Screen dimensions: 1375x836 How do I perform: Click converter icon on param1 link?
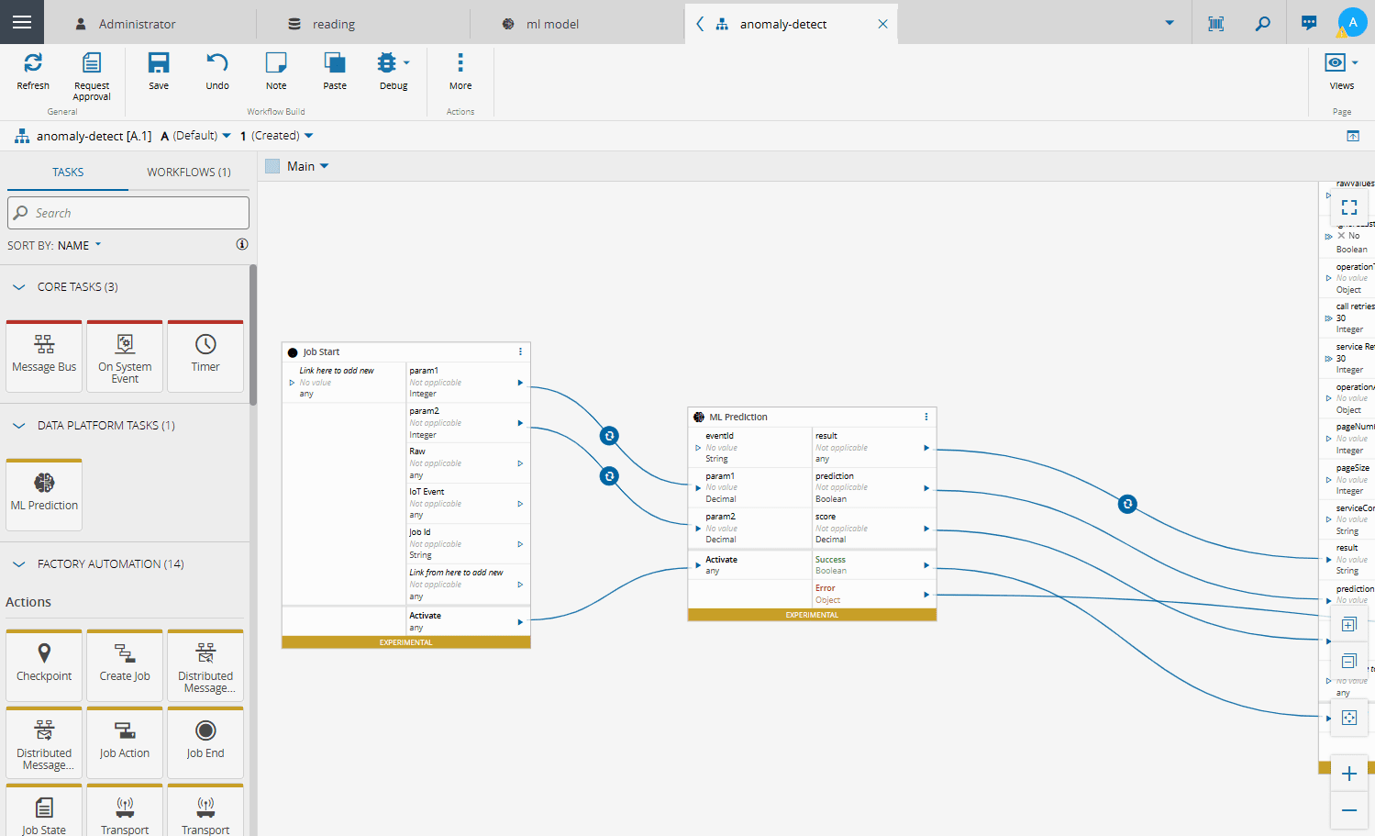(x=609, y=436)
